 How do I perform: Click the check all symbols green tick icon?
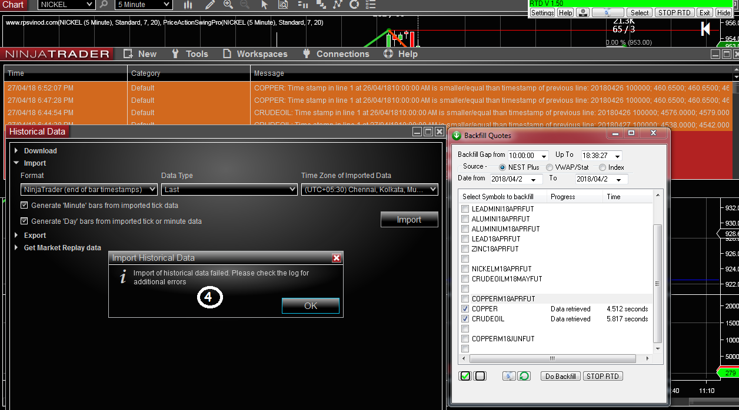[x=465, y=376]
